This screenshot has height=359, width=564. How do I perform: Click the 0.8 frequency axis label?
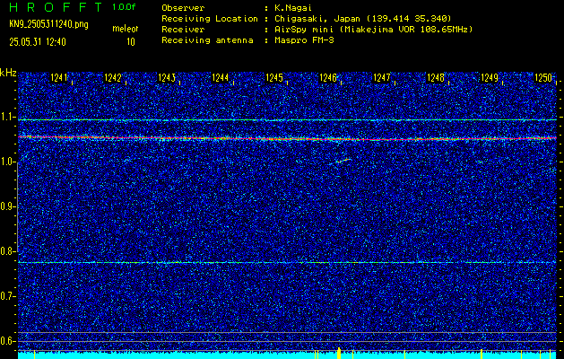pos(8,251)
